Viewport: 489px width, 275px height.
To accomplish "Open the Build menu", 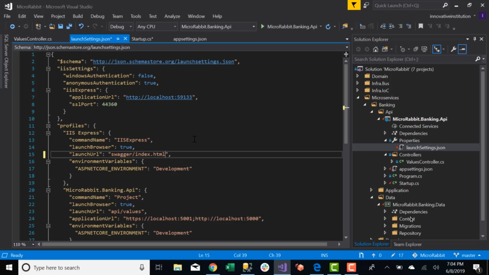I will (x=77, y=16).
